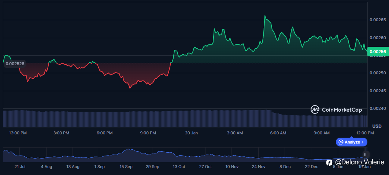Click the chat icon inside the Analyze button
This screenshot has height=175, width=389.
(x=341, y=142)
